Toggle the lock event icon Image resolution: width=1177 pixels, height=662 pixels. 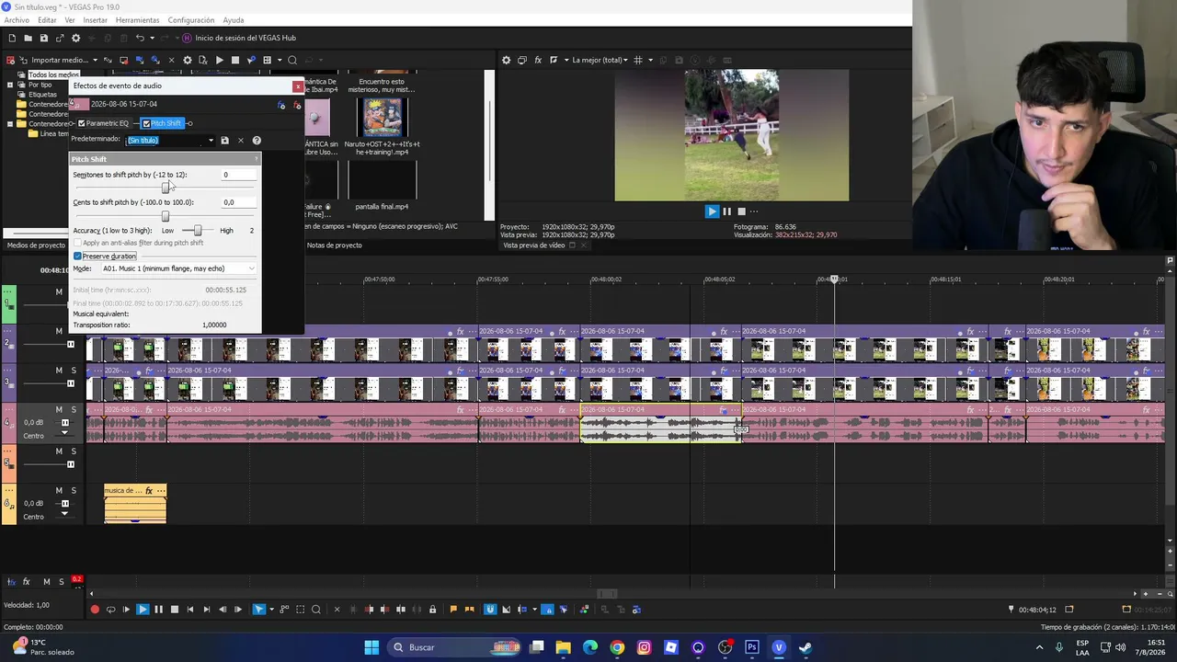pos(432,609)
